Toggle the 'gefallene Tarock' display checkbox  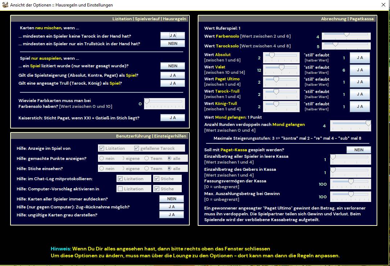tap(137, 148)
